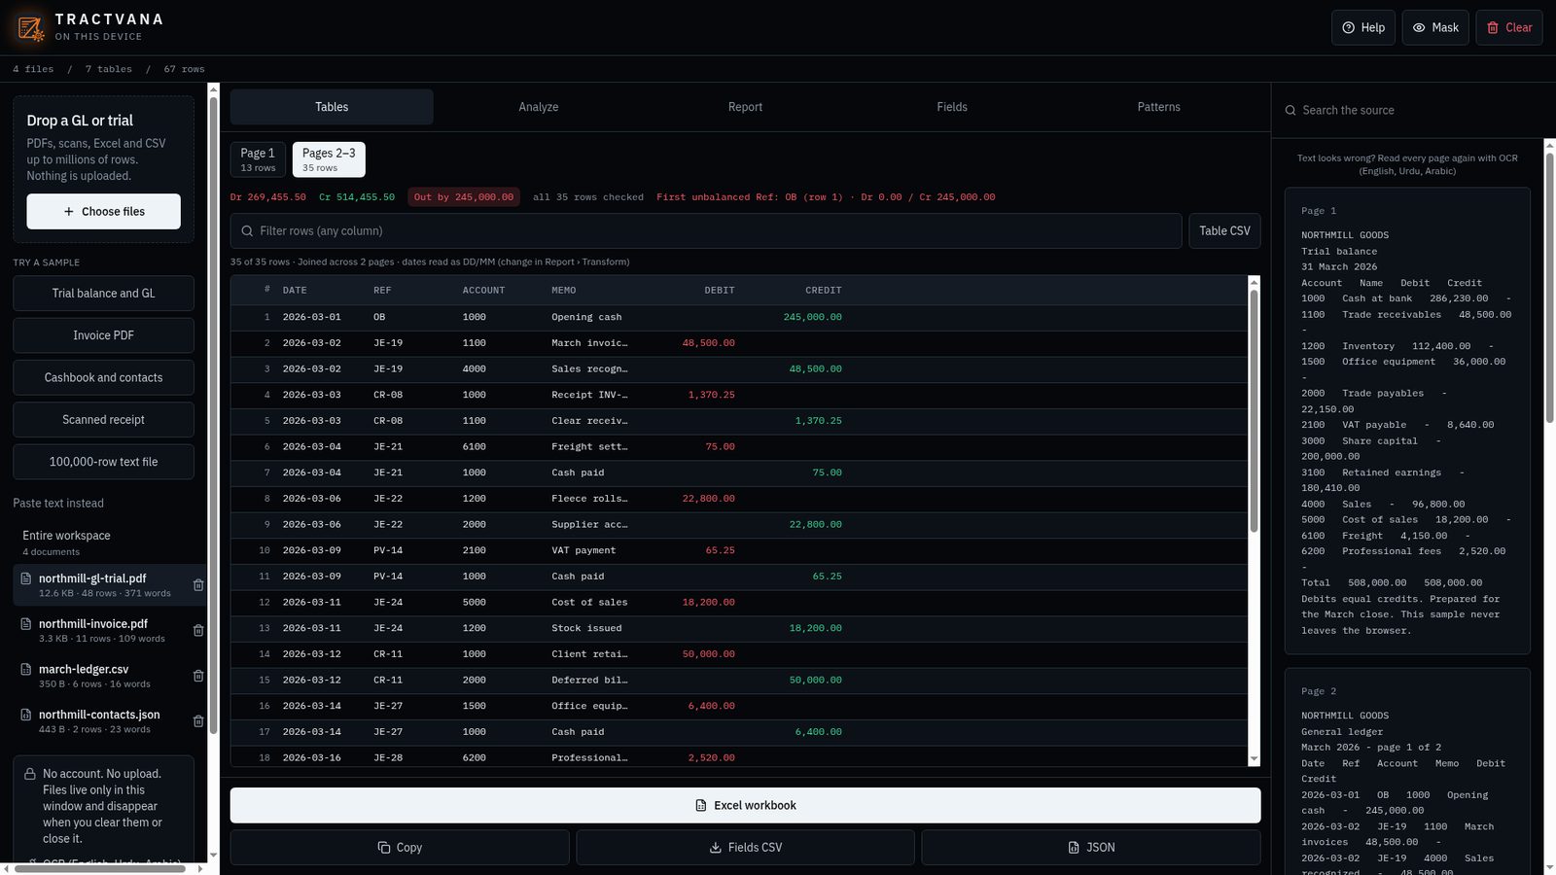
Task: Click the 'Out by 245,000.00' badge
Action: (464, 197)
